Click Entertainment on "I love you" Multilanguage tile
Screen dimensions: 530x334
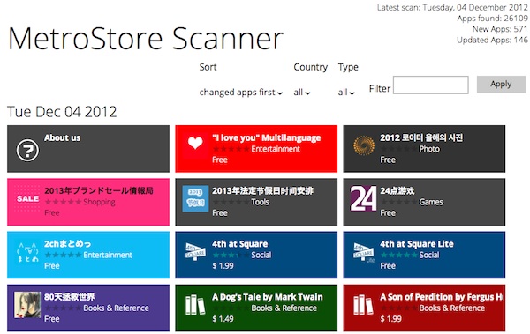pos(276,149)
